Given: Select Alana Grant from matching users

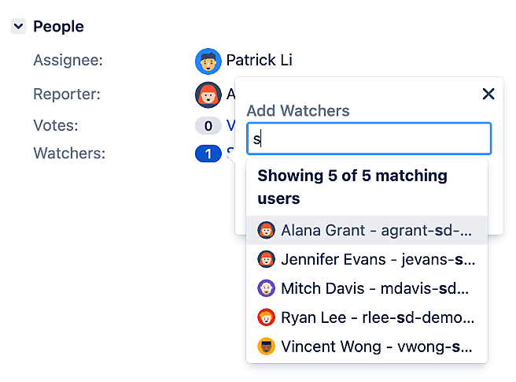Looking at the screenshot, I should click(367, 230).
